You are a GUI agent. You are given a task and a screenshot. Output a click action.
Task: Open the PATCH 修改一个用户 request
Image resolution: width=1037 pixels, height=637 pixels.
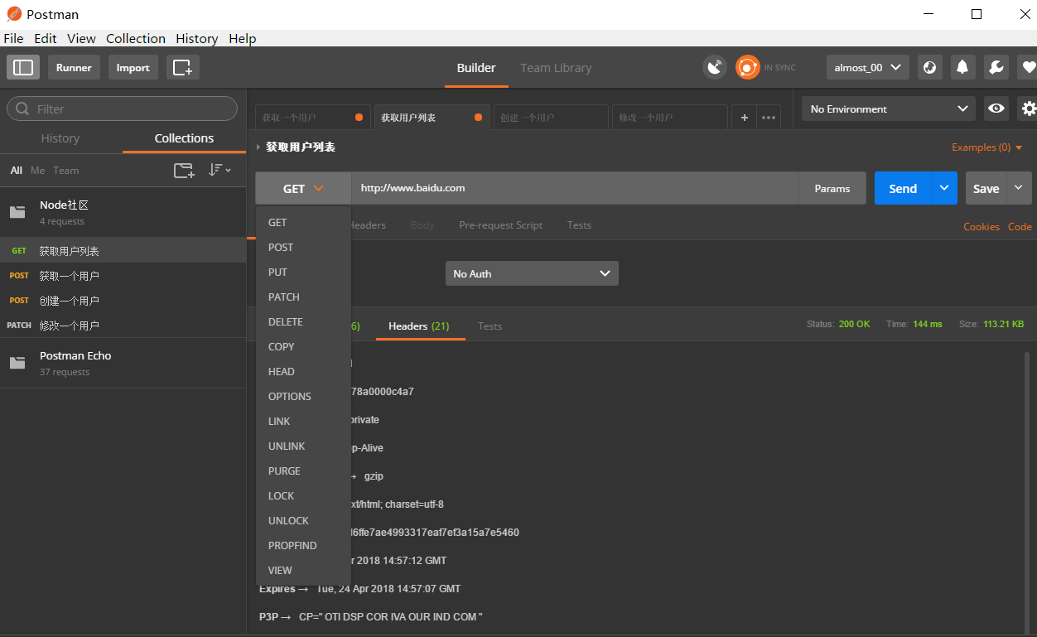[x=123, y=325]
